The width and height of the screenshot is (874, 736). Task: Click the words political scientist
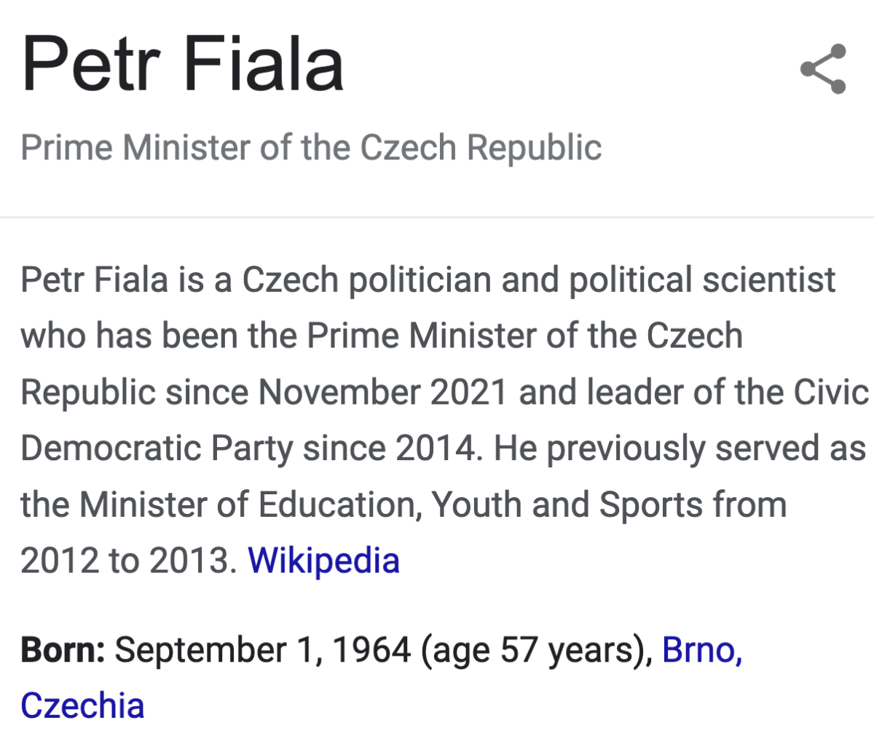(x=702, y=280)
